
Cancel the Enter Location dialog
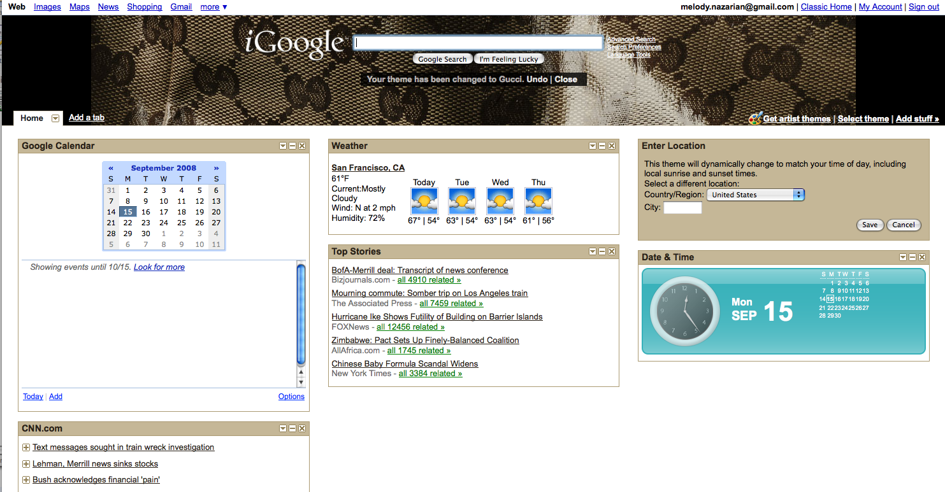904,225
